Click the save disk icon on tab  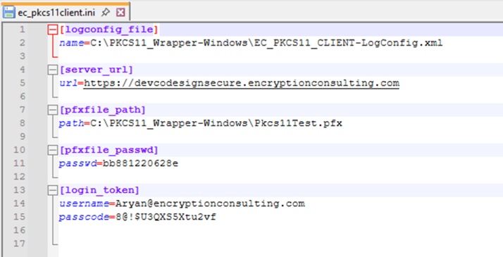coord(8,12)
